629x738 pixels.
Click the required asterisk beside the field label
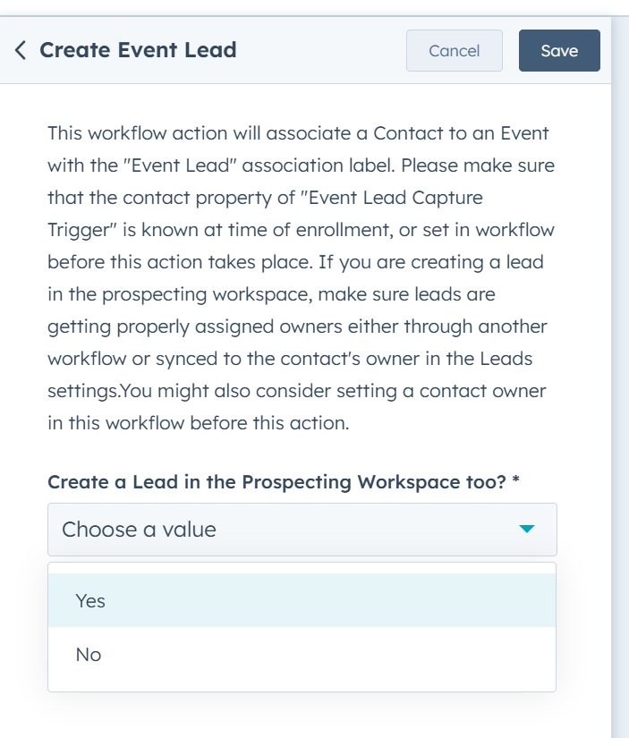point(516,480)
